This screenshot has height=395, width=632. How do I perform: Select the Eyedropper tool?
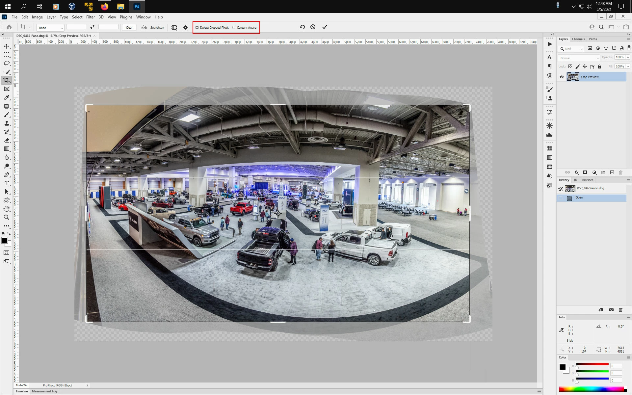coord(7,97)
